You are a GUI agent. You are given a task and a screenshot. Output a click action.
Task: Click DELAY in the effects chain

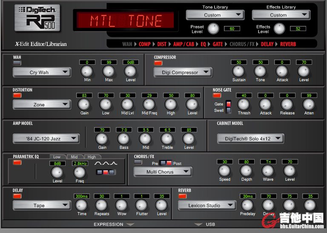[x=267, y=44]
